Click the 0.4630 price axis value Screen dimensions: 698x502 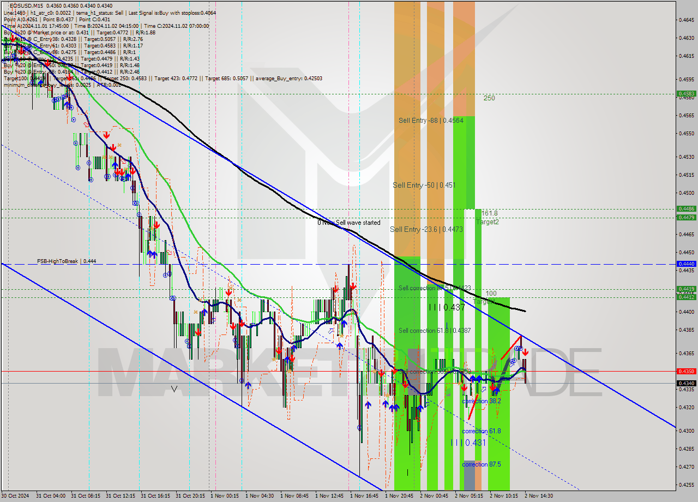click(686, 38)
